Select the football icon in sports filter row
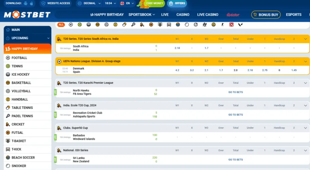 [x=71, y=25]
